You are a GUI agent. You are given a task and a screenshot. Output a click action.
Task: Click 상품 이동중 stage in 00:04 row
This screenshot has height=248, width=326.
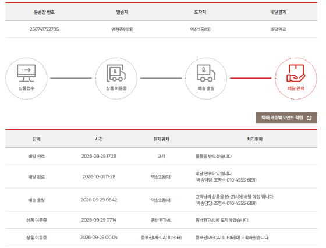pos(36,238)
